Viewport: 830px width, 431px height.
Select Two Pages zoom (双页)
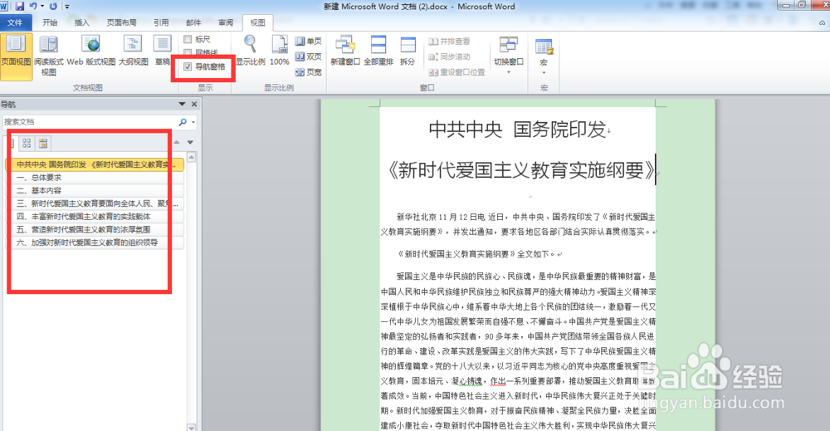(308, 56)
